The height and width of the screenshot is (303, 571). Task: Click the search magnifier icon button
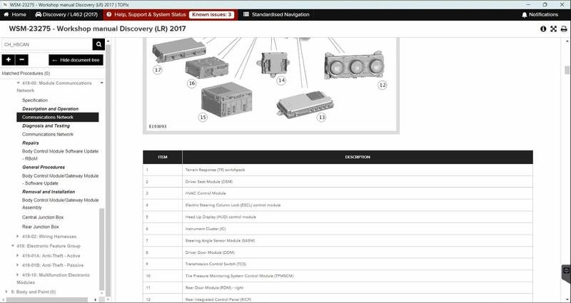98,44
